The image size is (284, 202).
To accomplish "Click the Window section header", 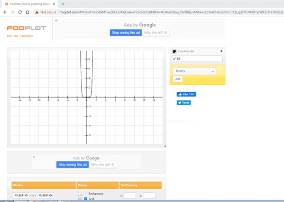I will [x=43, y=185].
